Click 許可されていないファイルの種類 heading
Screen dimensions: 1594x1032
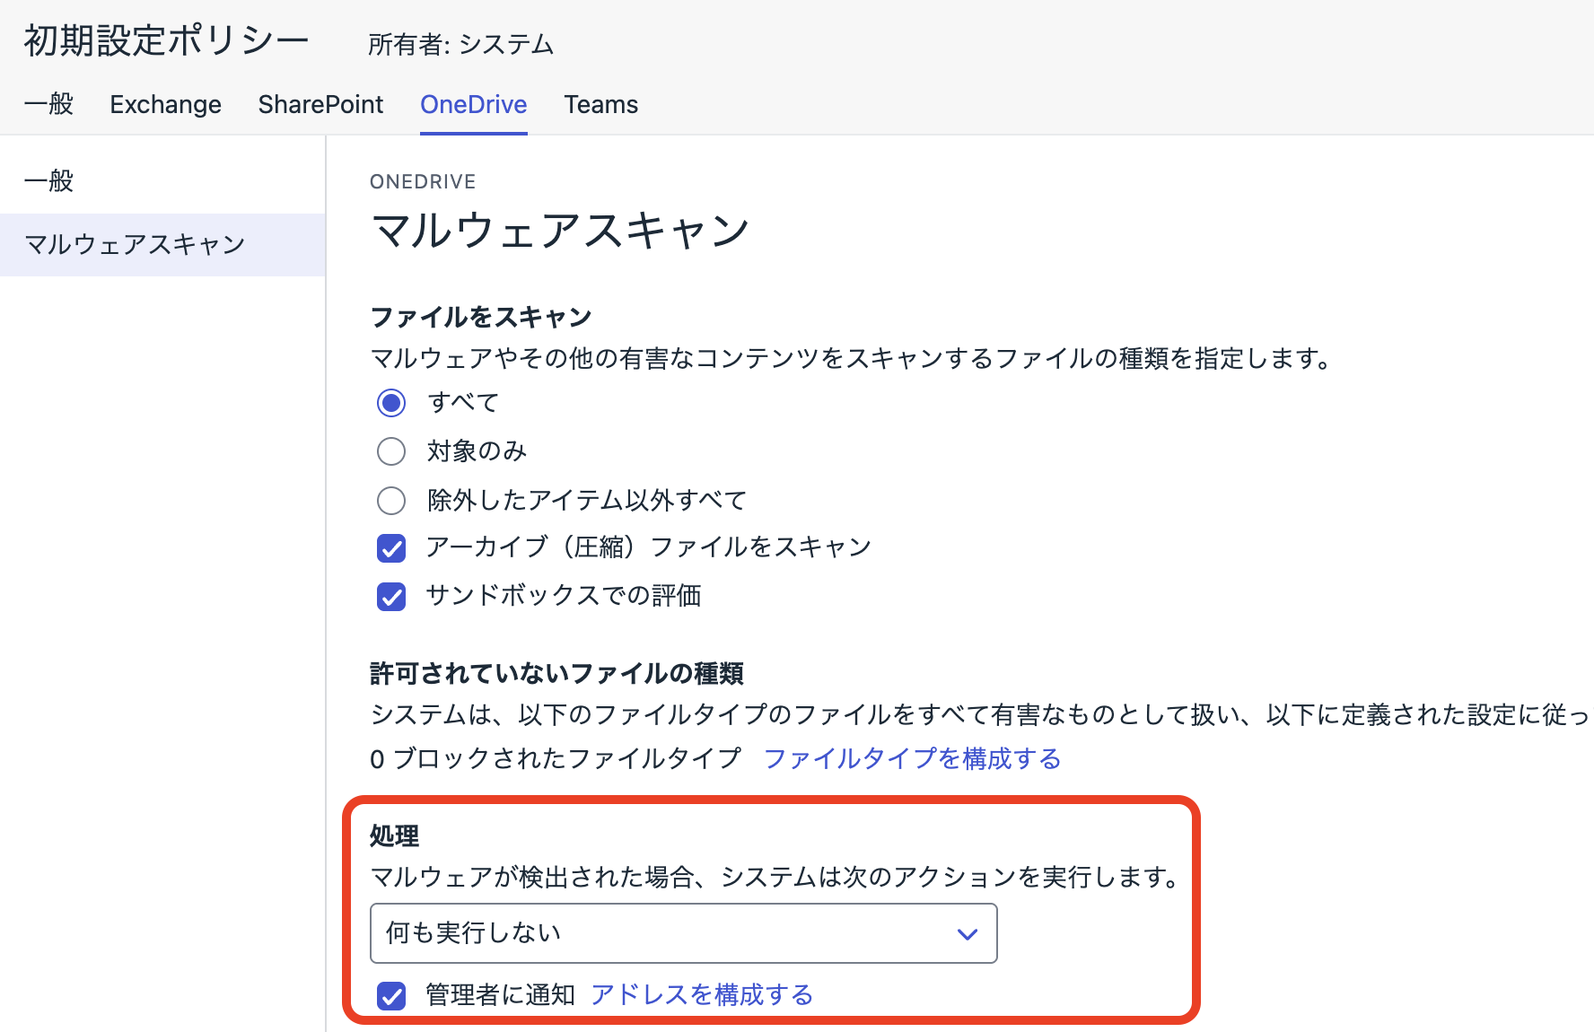pos(556,673)
